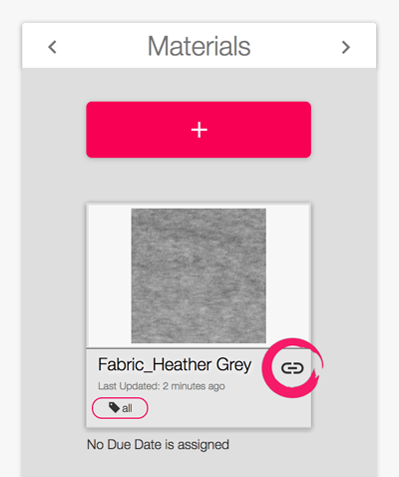Click the white area right of fabric image
Screen dimensions: 399x477
[x=288, y=275]
